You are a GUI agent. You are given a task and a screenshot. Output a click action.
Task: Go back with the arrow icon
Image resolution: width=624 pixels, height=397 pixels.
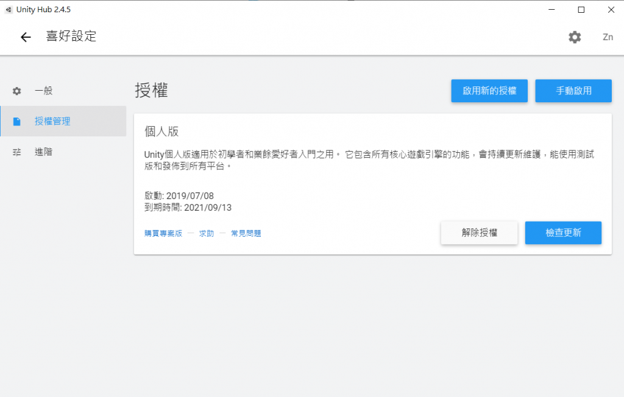click(26, 37)
